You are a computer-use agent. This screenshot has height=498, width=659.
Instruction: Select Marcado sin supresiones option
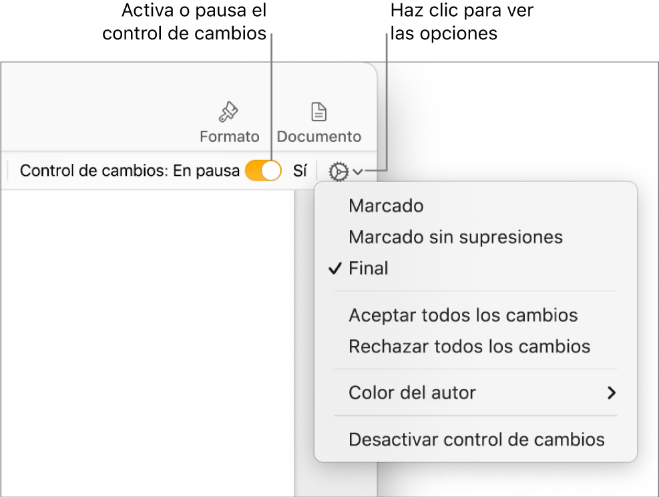[x=455, y=237]
